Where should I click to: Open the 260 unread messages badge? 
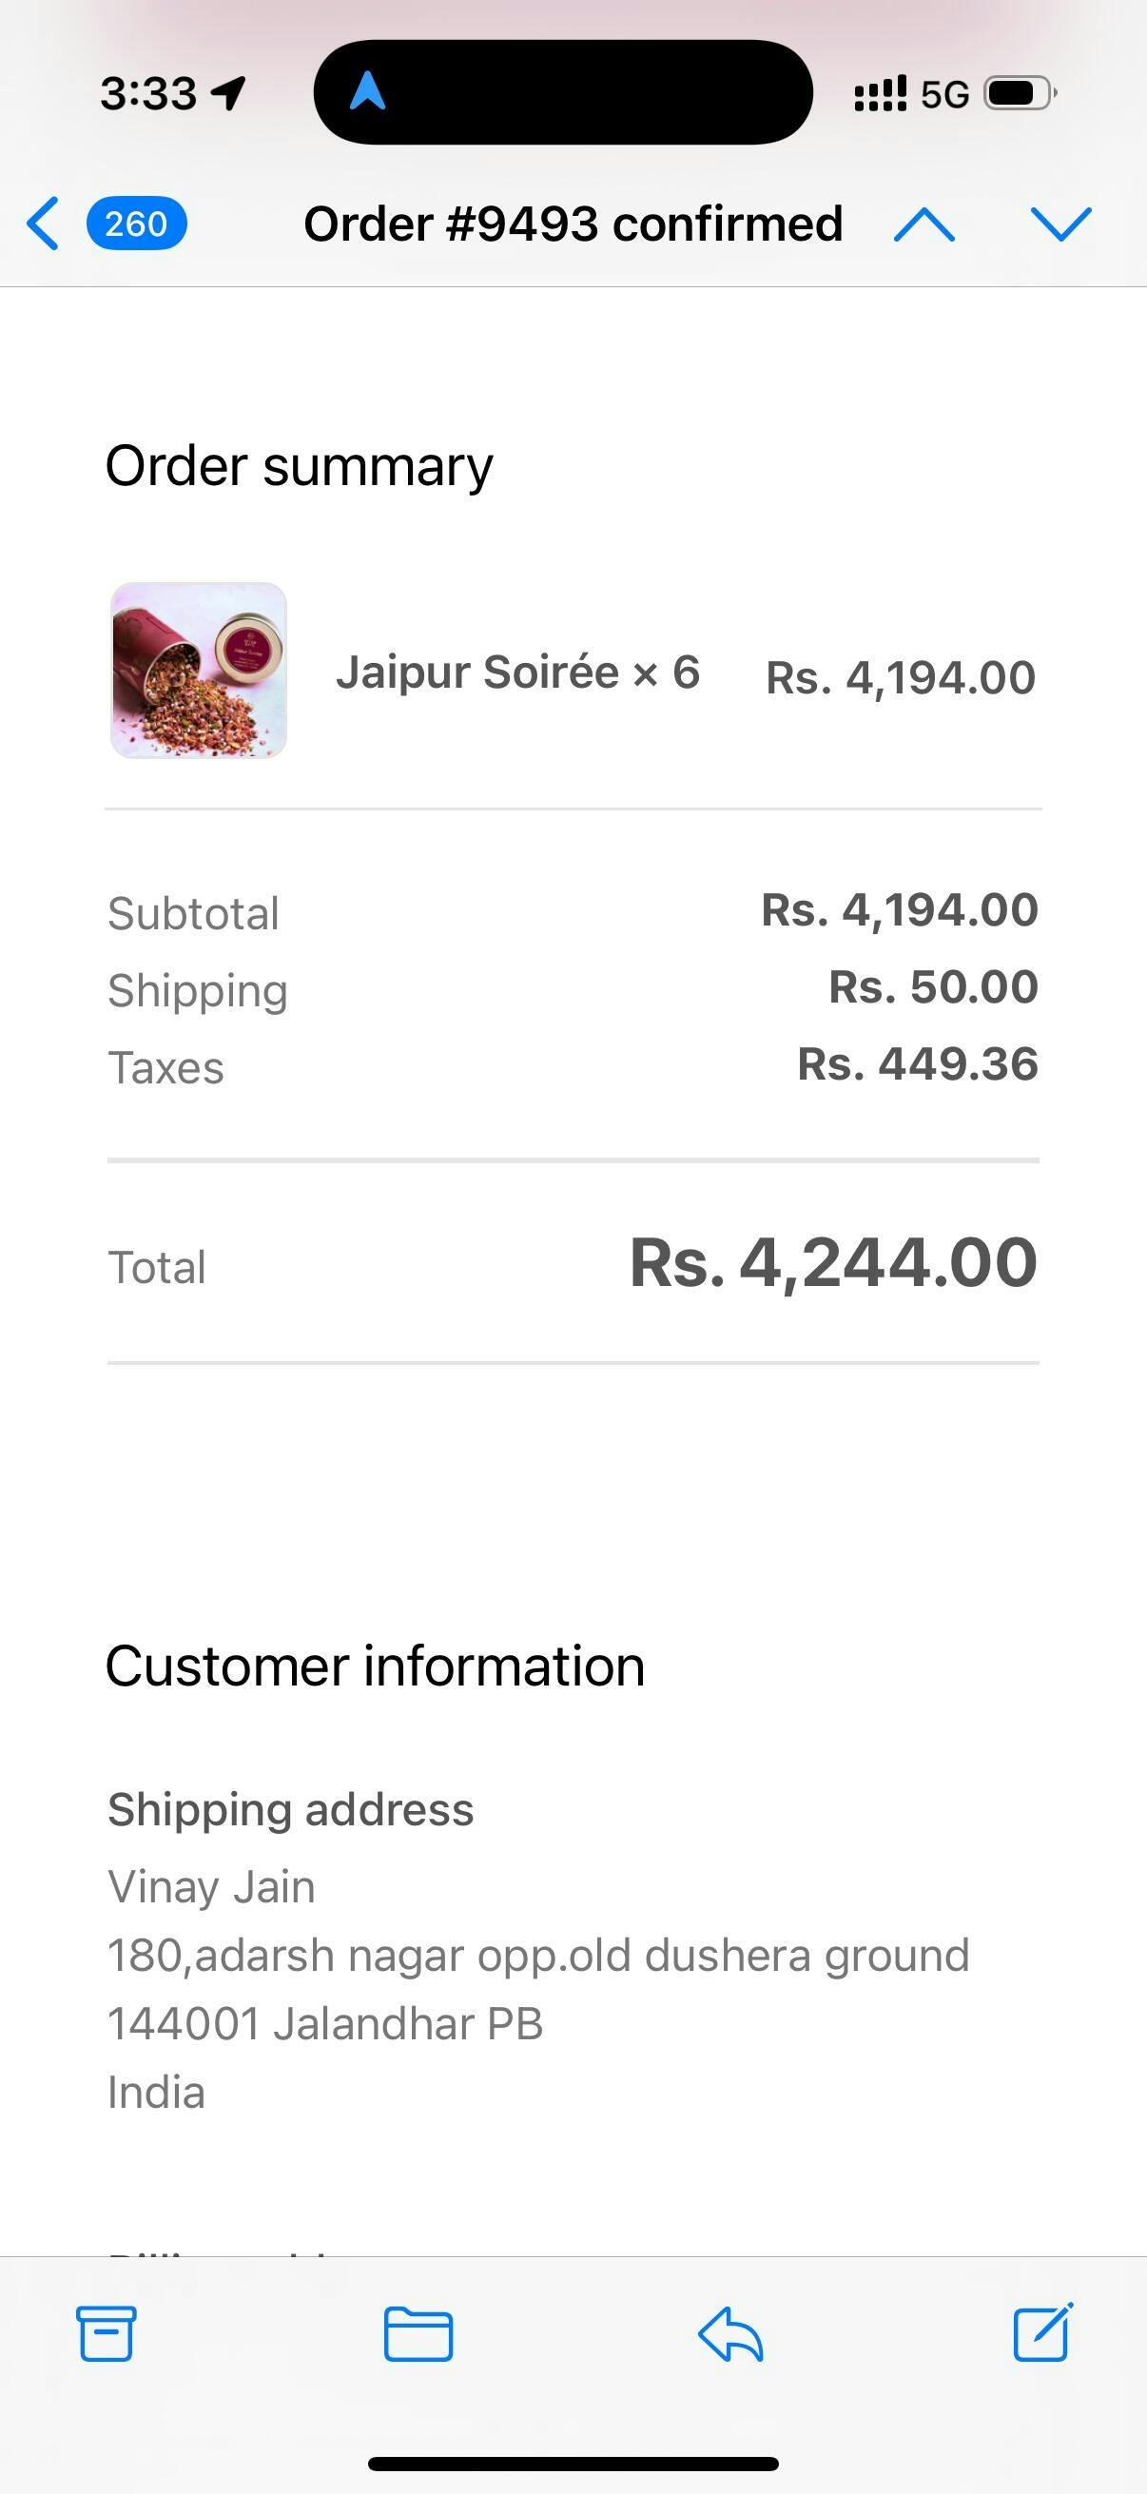coord(136,224)
